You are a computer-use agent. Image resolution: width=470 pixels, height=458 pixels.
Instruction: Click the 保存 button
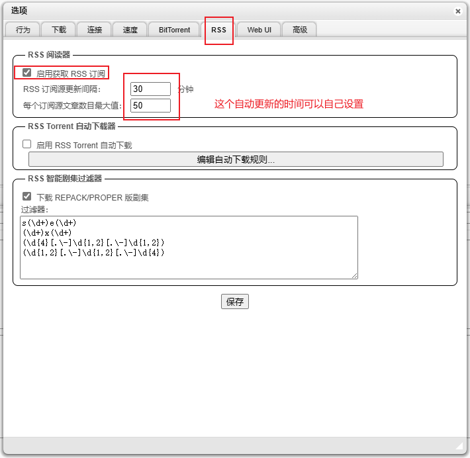point(235,302)
